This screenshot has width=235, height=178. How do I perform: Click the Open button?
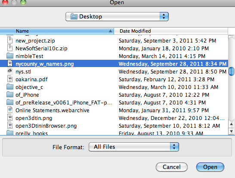[x=210, y=167]
